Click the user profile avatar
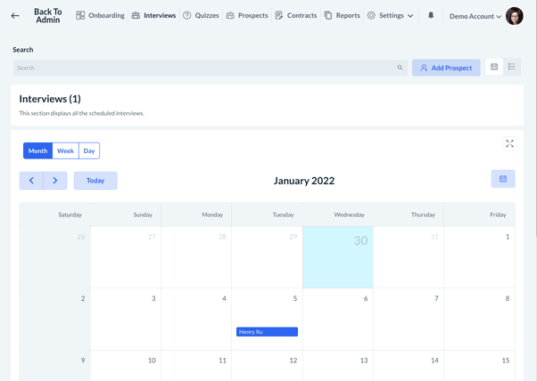Screen dimensions: 537x381 pyautogui.click(x=515, y=16)
